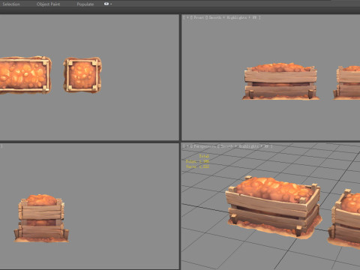Viewport: 360px width, 270px height.
Task: Open the Perspective viewport plus menu
Action: pos(187,146)
